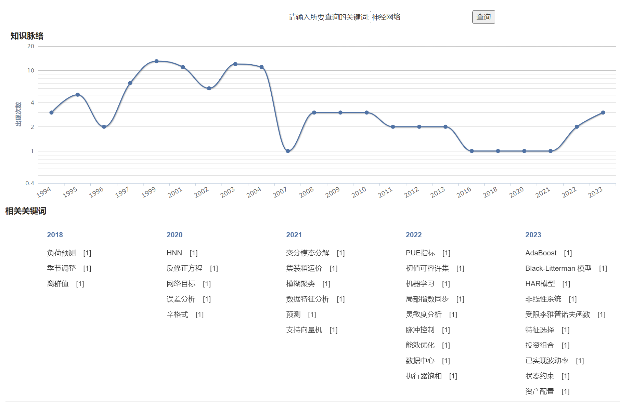Viewport: 620px width, 402px height.
Task: Click the 2023 data point on the line
Action: pos(603,112)
